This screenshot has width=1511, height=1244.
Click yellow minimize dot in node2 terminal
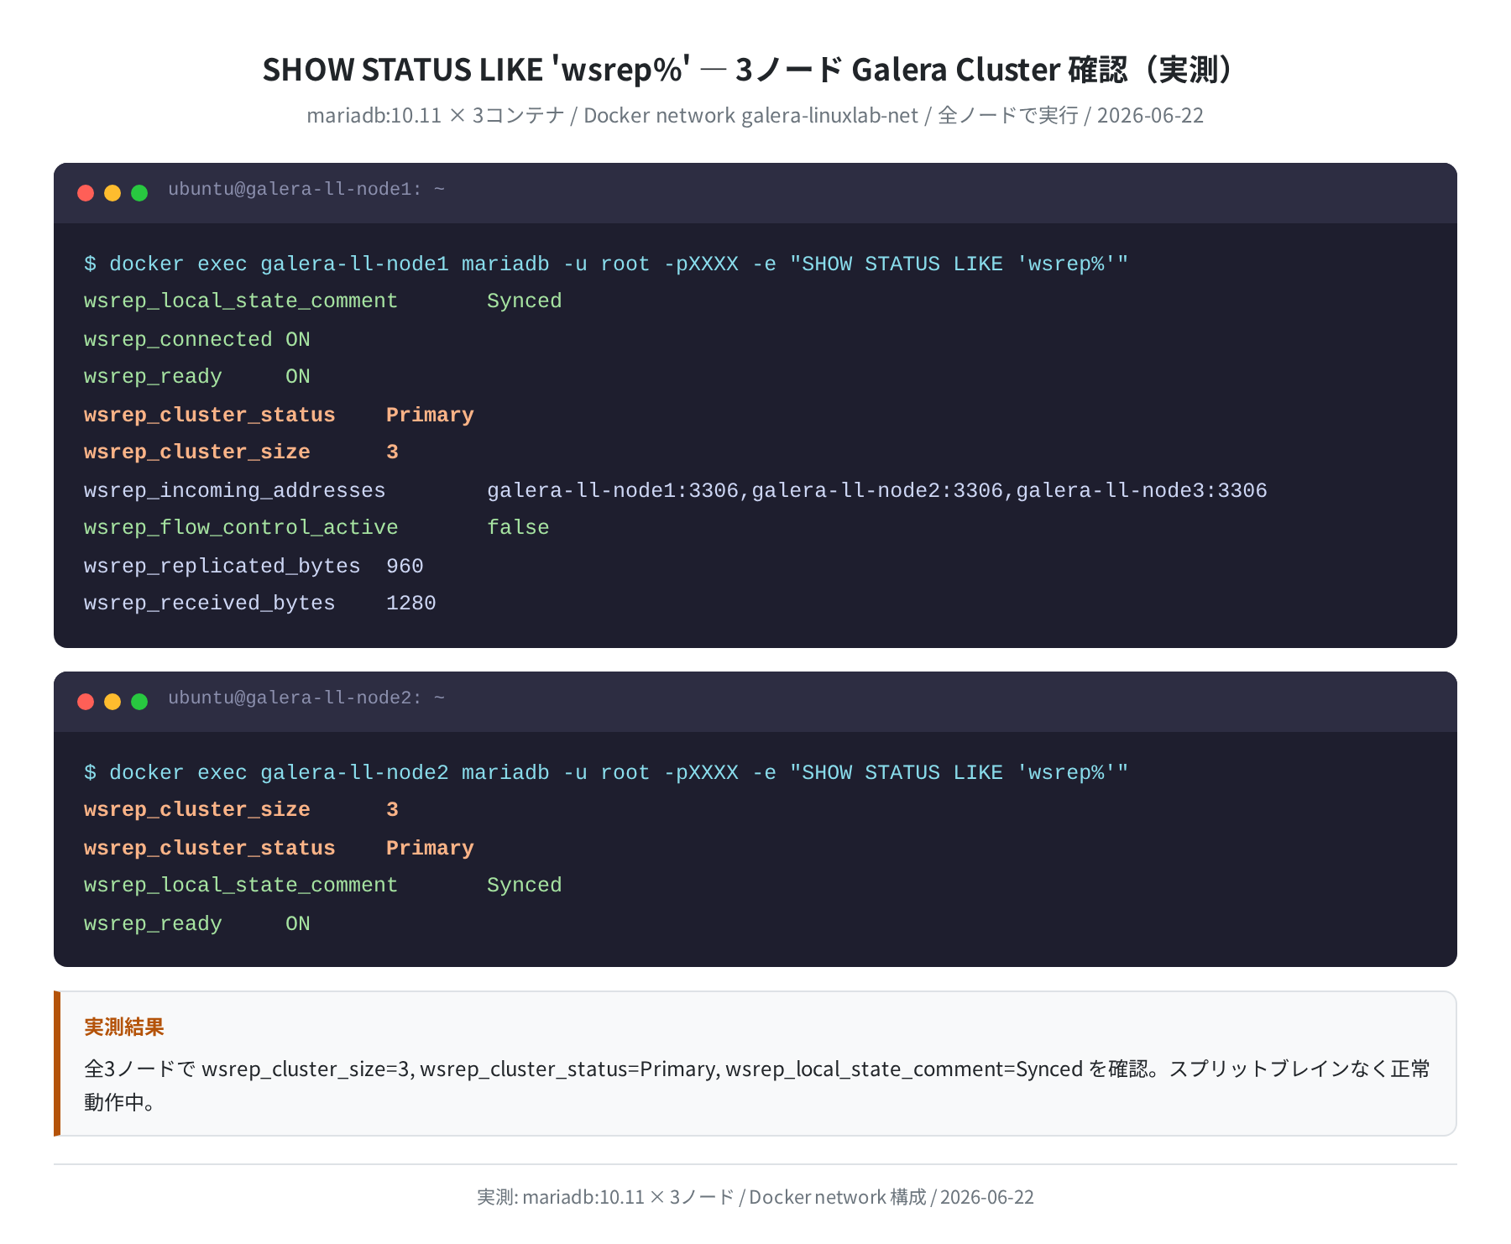click(112, 702)
